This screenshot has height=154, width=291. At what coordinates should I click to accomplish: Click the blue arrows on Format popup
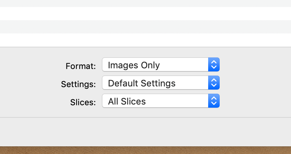[x=214, y=65]
